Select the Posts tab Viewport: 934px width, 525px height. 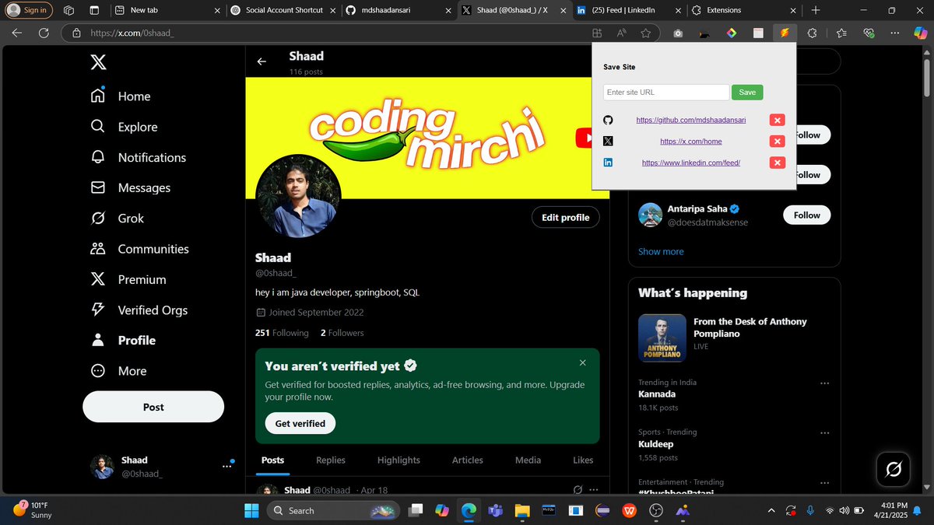click(272, 460)
